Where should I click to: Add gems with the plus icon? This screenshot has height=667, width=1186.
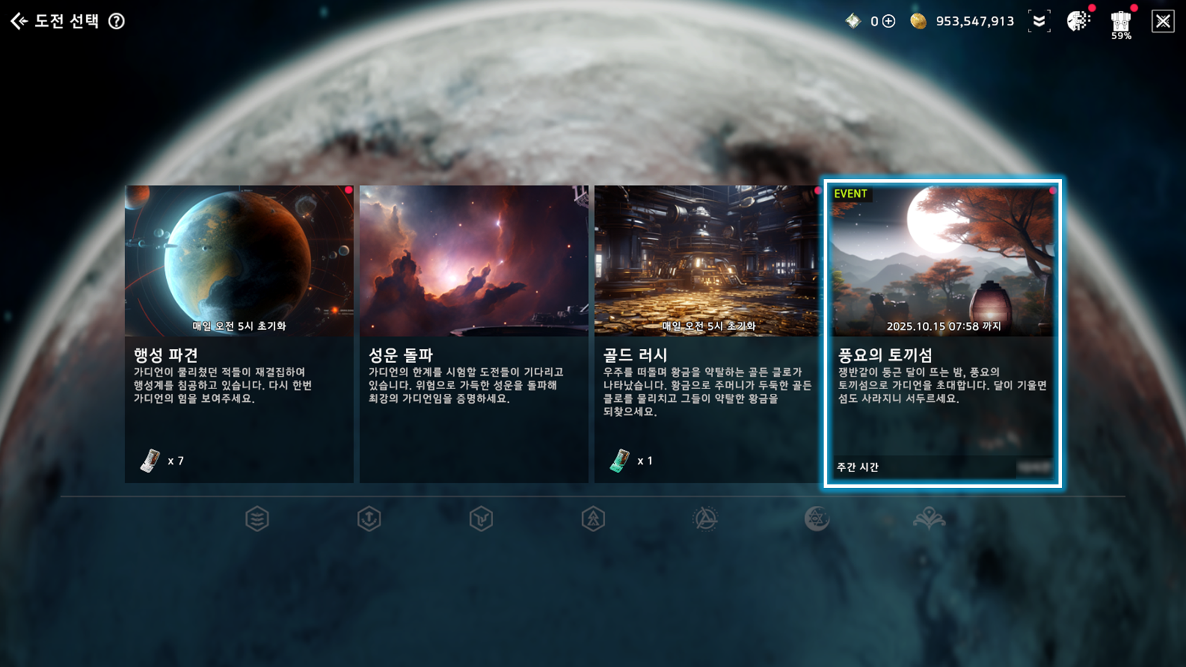pyautogui.click(x=888, y=21)
